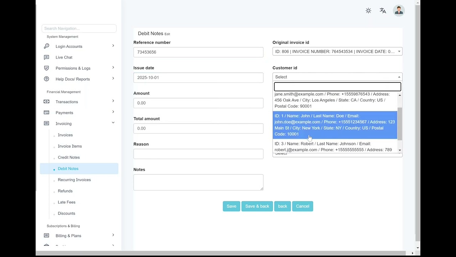Click the Issue date field
Image resolution: width=456 pixels, height=257 pixels.
[198, 77]
